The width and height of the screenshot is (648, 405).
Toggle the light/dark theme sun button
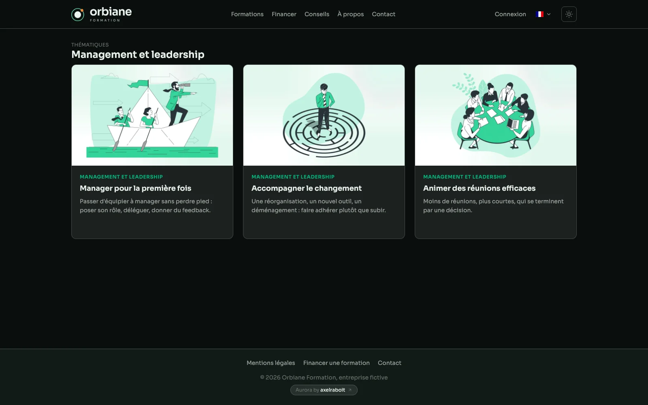[x=569, y=14]
